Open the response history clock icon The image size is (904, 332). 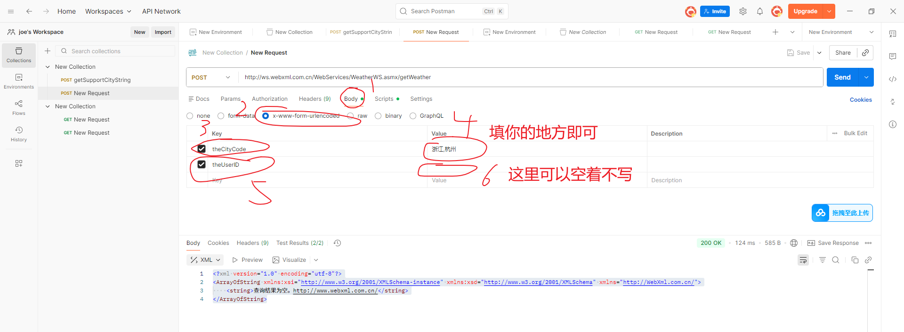pyautogui.click(x=338, y=243)
